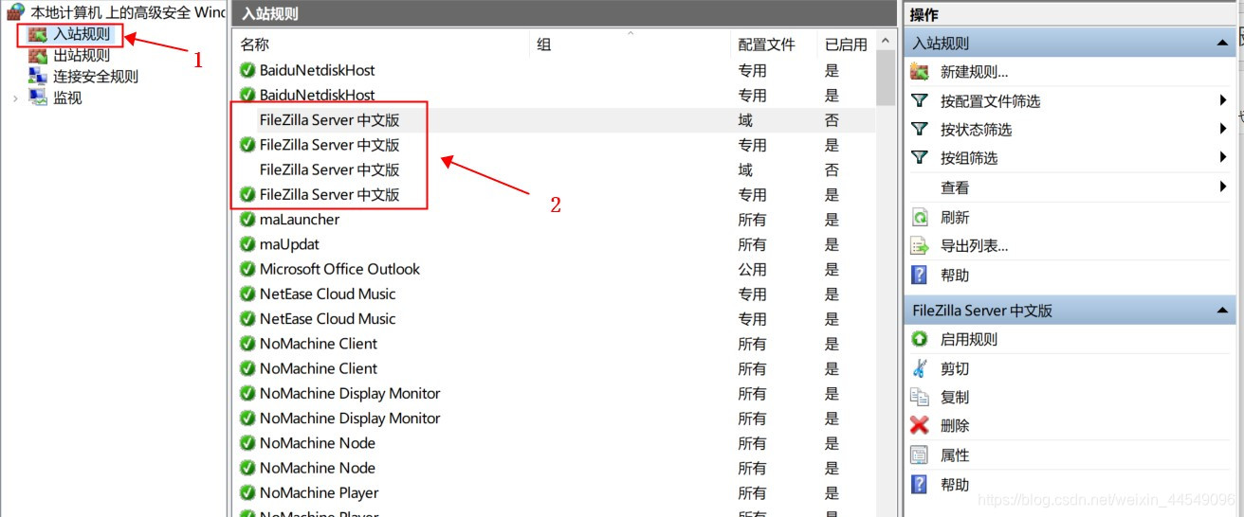Click the rule list scrollbar up arrow

click(887, 42)
